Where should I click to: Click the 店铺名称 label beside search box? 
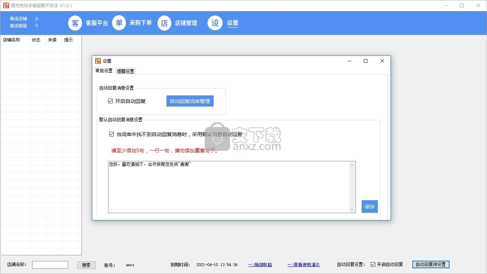(17, 264)
